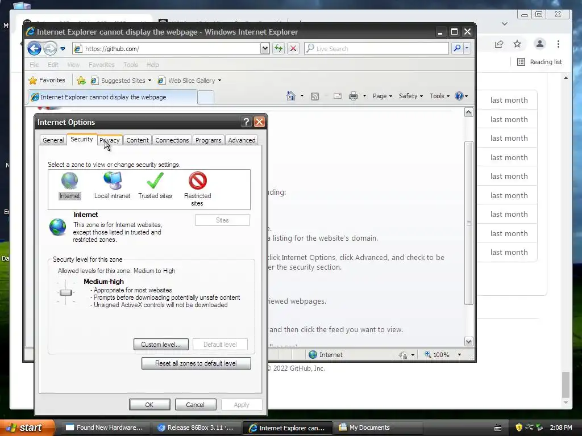Click the IE page scroll down arrow

(469, 341)
